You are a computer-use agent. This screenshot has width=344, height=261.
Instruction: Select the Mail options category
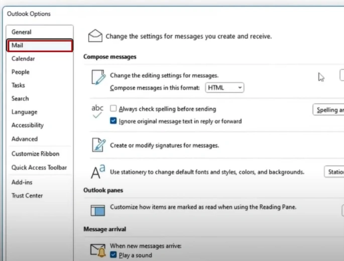[40, 45]
